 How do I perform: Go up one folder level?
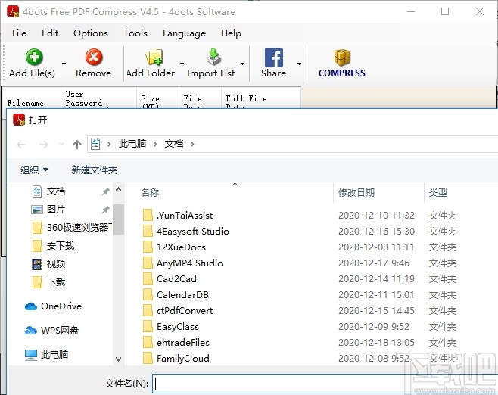[77, 145]
